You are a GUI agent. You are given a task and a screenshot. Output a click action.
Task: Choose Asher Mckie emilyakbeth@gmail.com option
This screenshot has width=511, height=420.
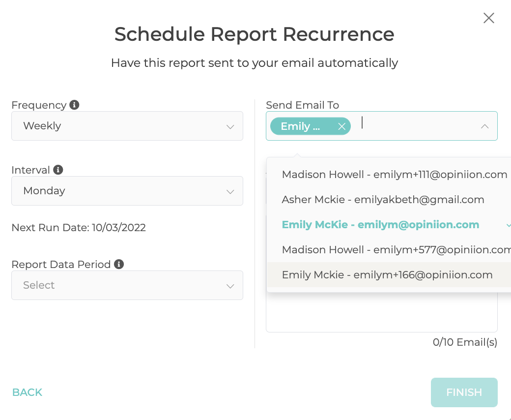pos(389,200)
